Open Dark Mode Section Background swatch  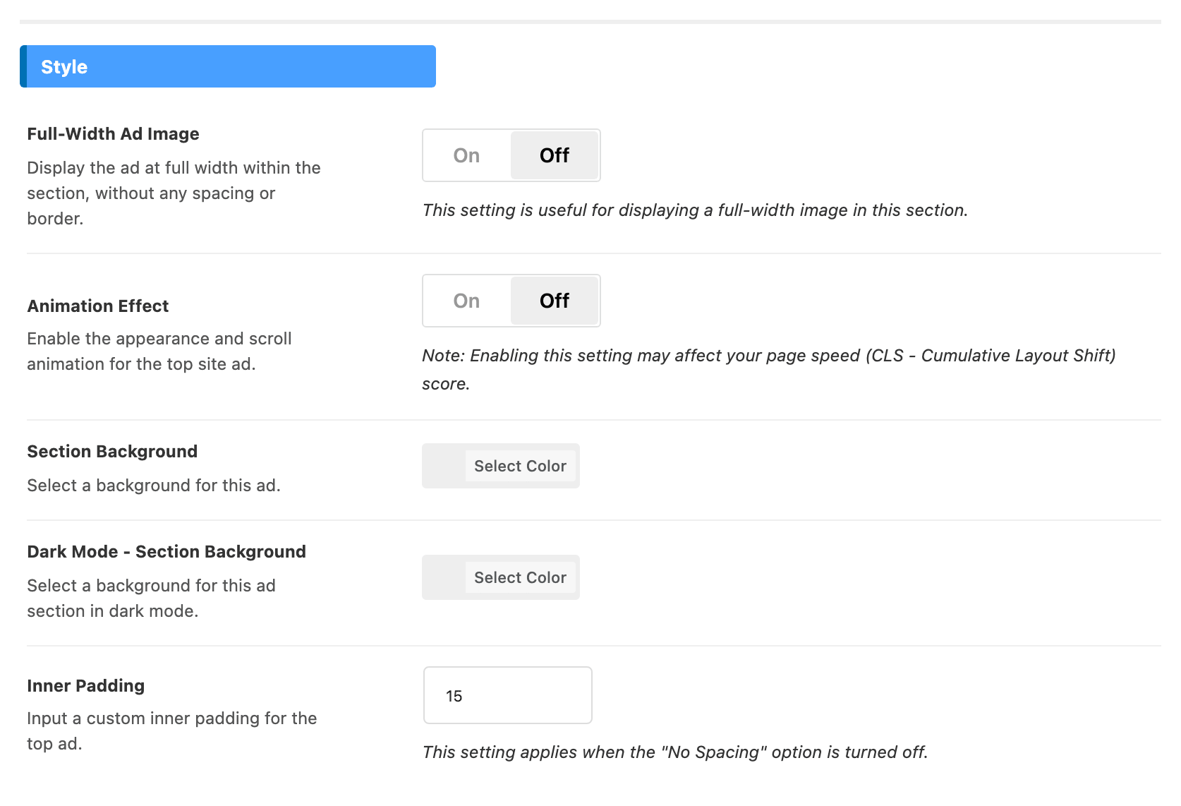click(444, 577)
